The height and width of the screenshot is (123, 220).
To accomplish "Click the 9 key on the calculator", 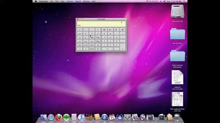I will [x=117, y=37].
